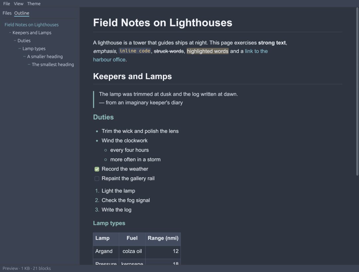The width and height of the screenshot is (359, 272).
Task: Click the vertical scrollbar thumb
Action: point(357,91)
